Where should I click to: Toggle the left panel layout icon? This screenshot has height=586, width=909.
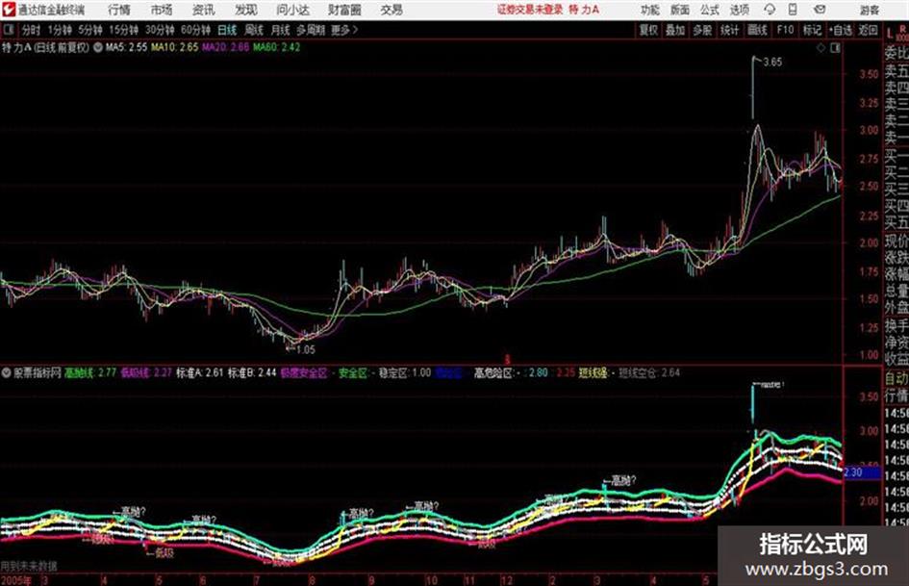(x=8, y=30)
